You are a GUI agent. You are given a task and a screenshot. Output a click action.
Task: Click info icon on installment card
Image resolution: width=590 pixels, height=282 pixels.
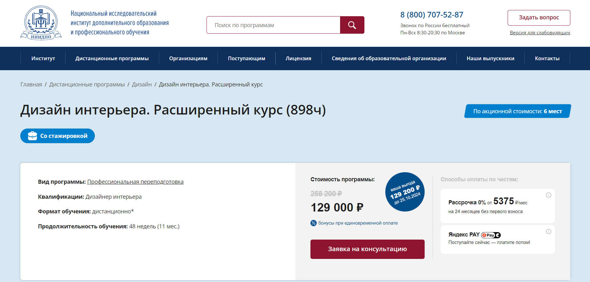pyautogui.click(x=549, y=195)
